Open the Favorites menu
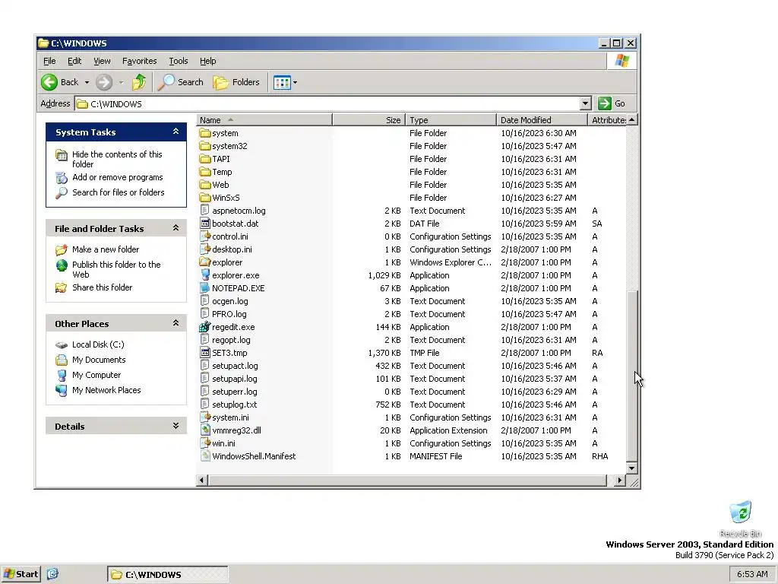This screenshot has width=778, height=584. click(140, 61)
